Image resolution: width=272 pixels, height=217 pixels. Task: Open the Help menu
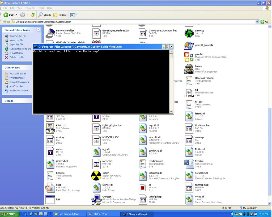(49, 8)
